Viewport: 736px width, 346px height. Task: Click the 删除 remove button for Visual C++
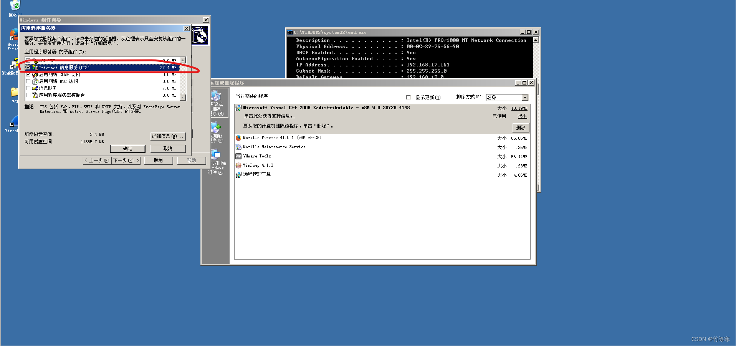(x=521, y=127)
